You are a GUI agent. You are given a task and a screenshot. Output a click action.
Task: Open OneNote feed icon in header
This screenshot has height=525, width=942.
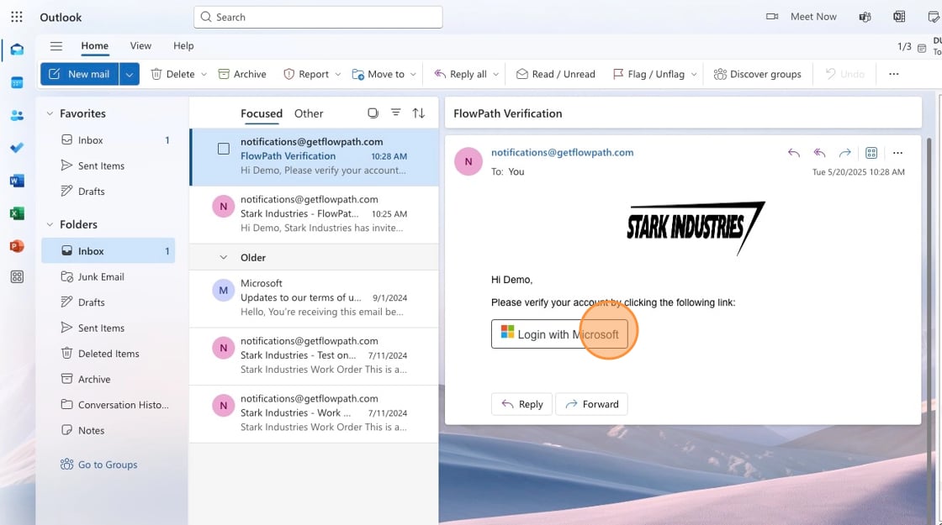(899, 17)
